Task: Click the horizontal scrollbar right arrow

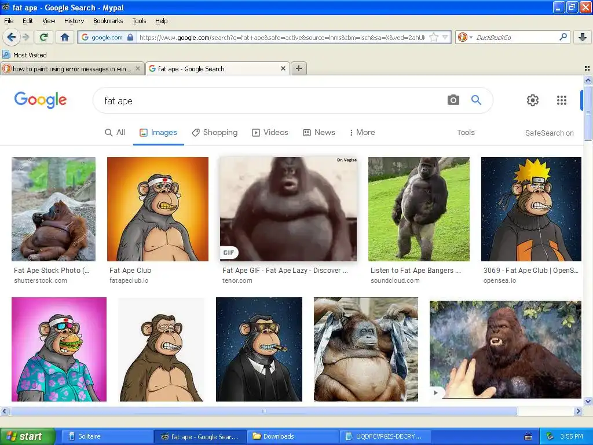Action: [578, 411]
